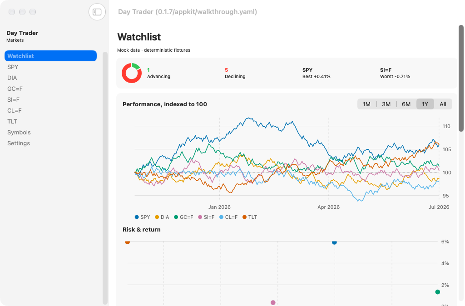Click the 'Risk & return' heading
The height and width of the screenshot is (306, 465).
click(142, 230)
